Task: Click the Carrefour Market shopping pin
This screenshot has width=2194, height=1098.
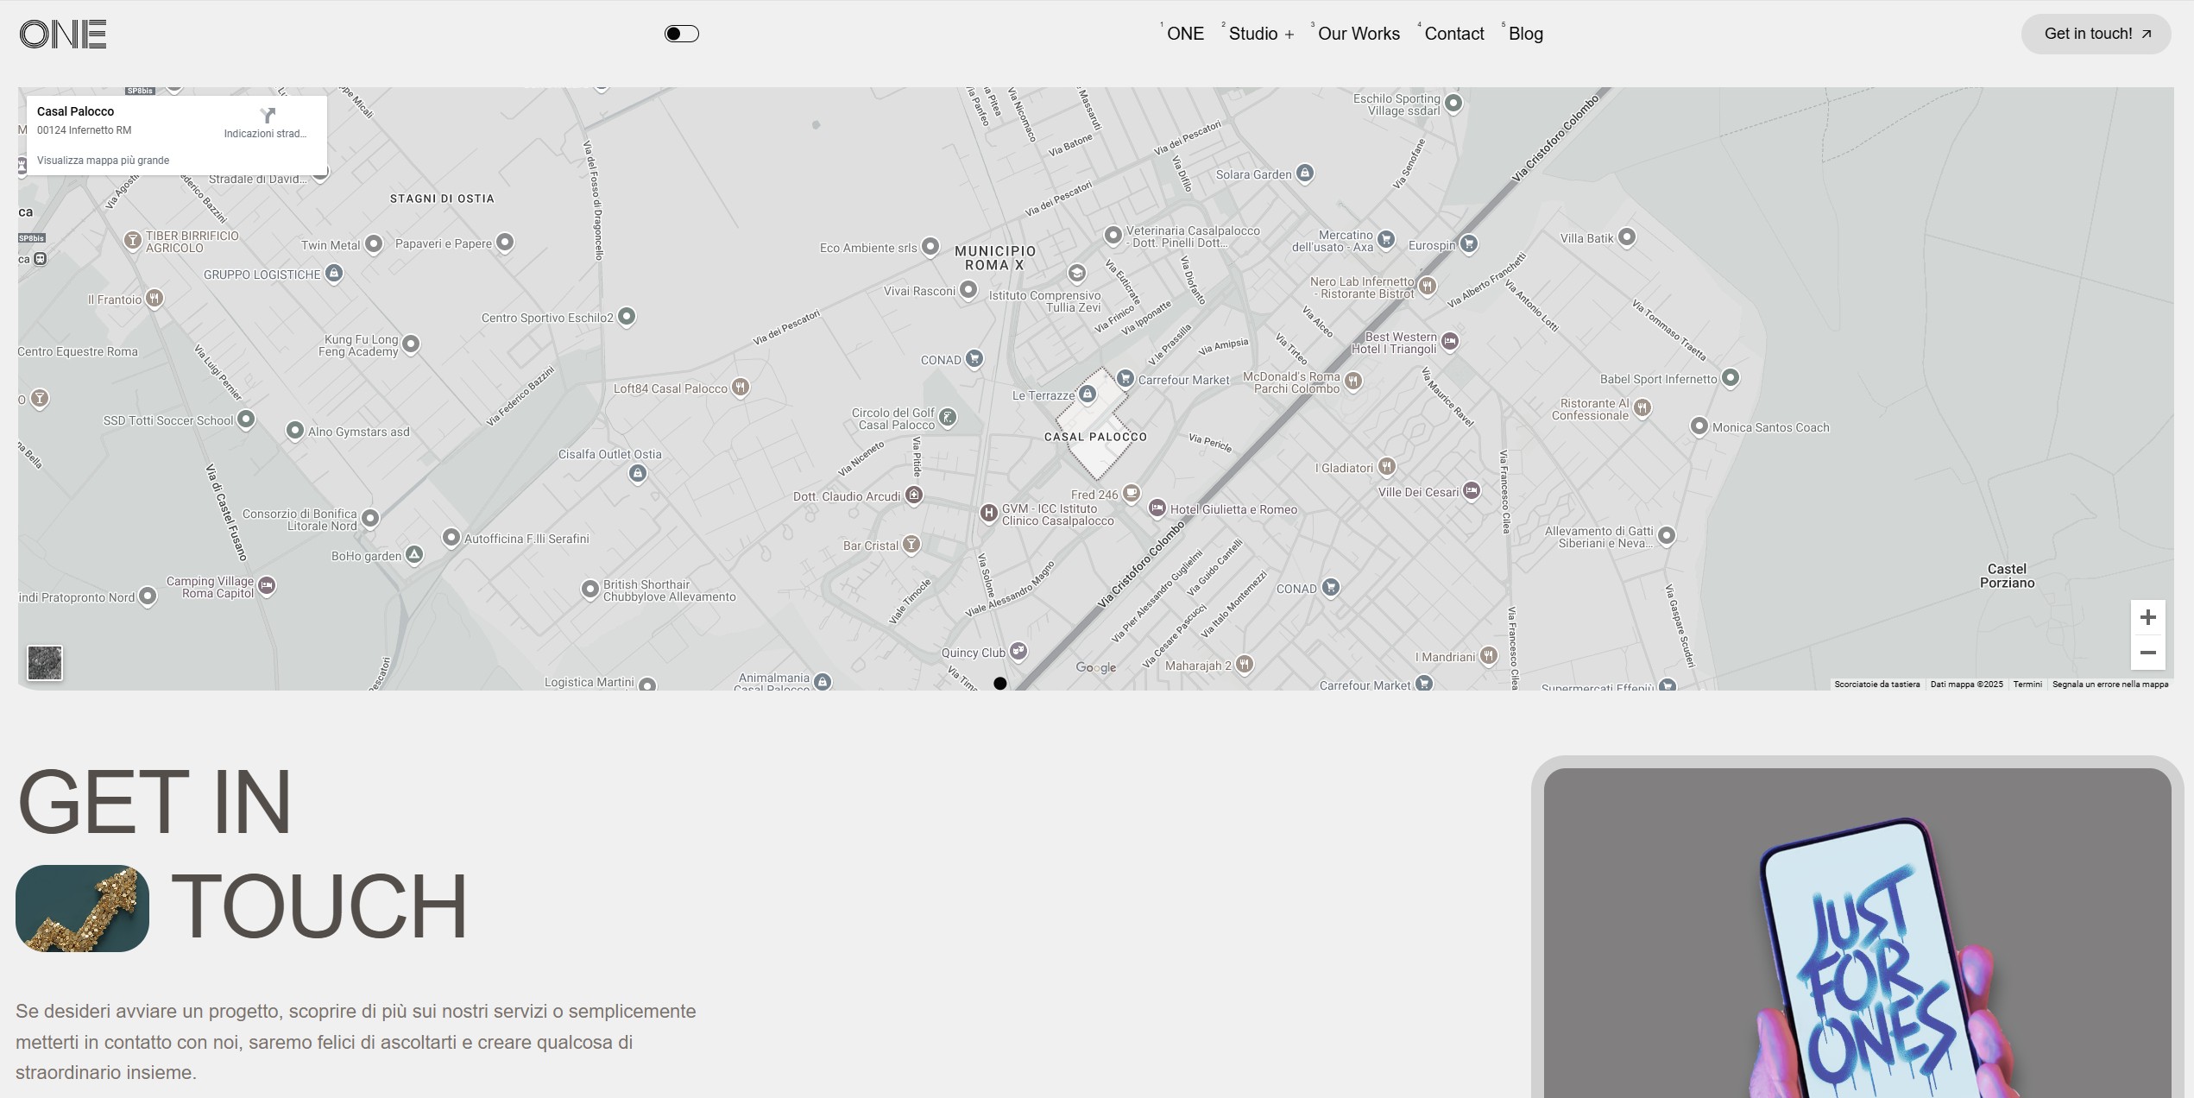Action: [x=1125, y=378]
